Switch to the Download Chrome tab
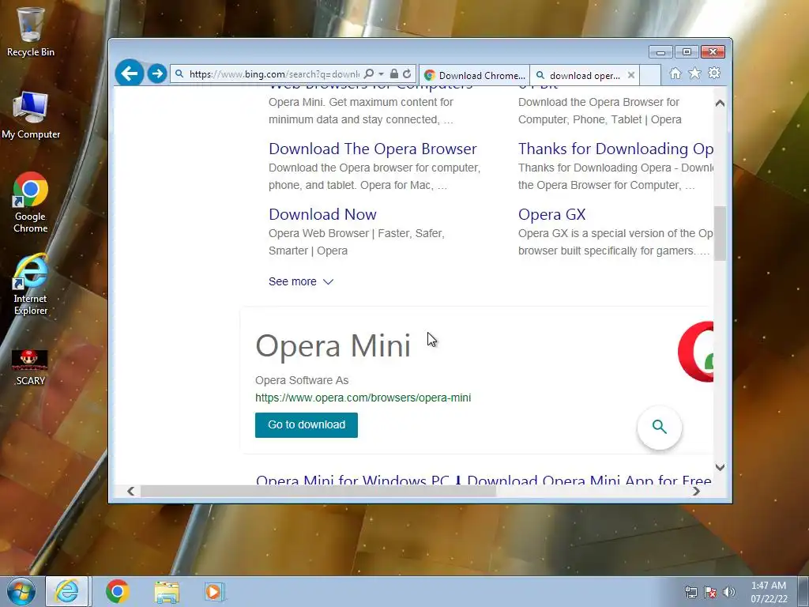Screen dimensions: 809x607 tap(474, 75)
